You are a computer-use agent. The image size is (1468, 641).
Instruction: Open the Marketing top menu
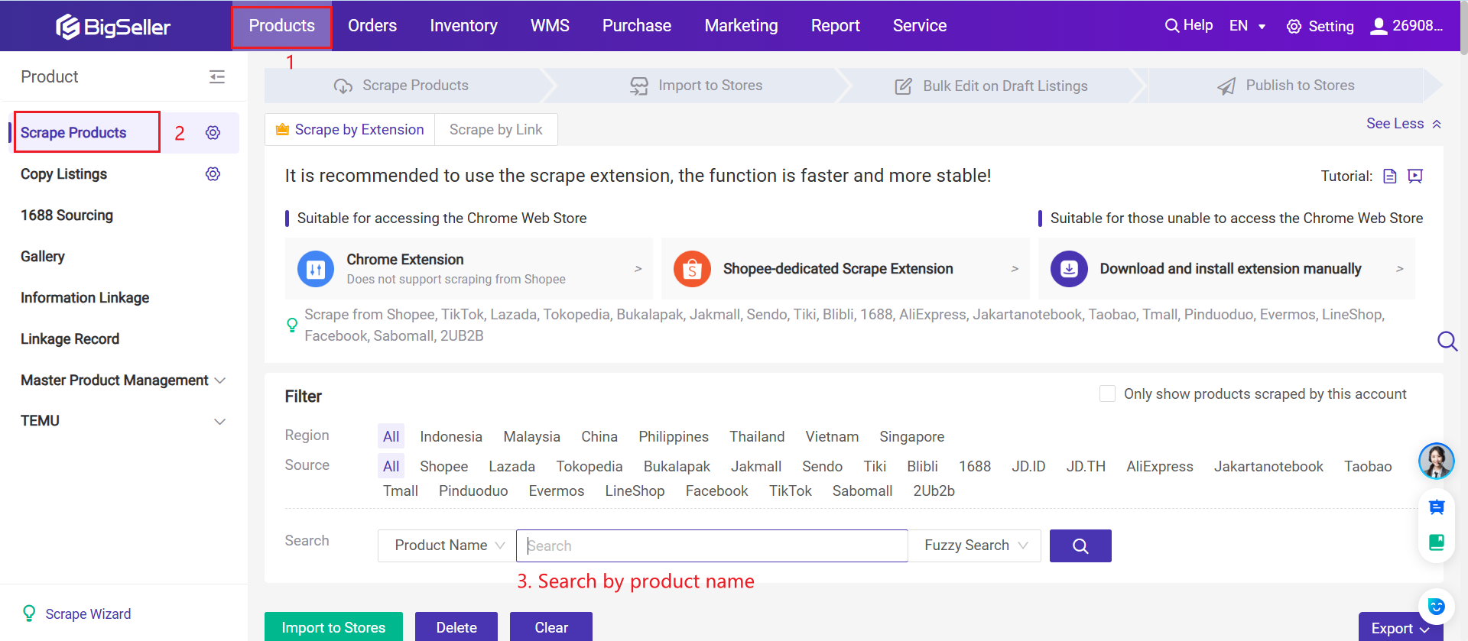(741, 26)
